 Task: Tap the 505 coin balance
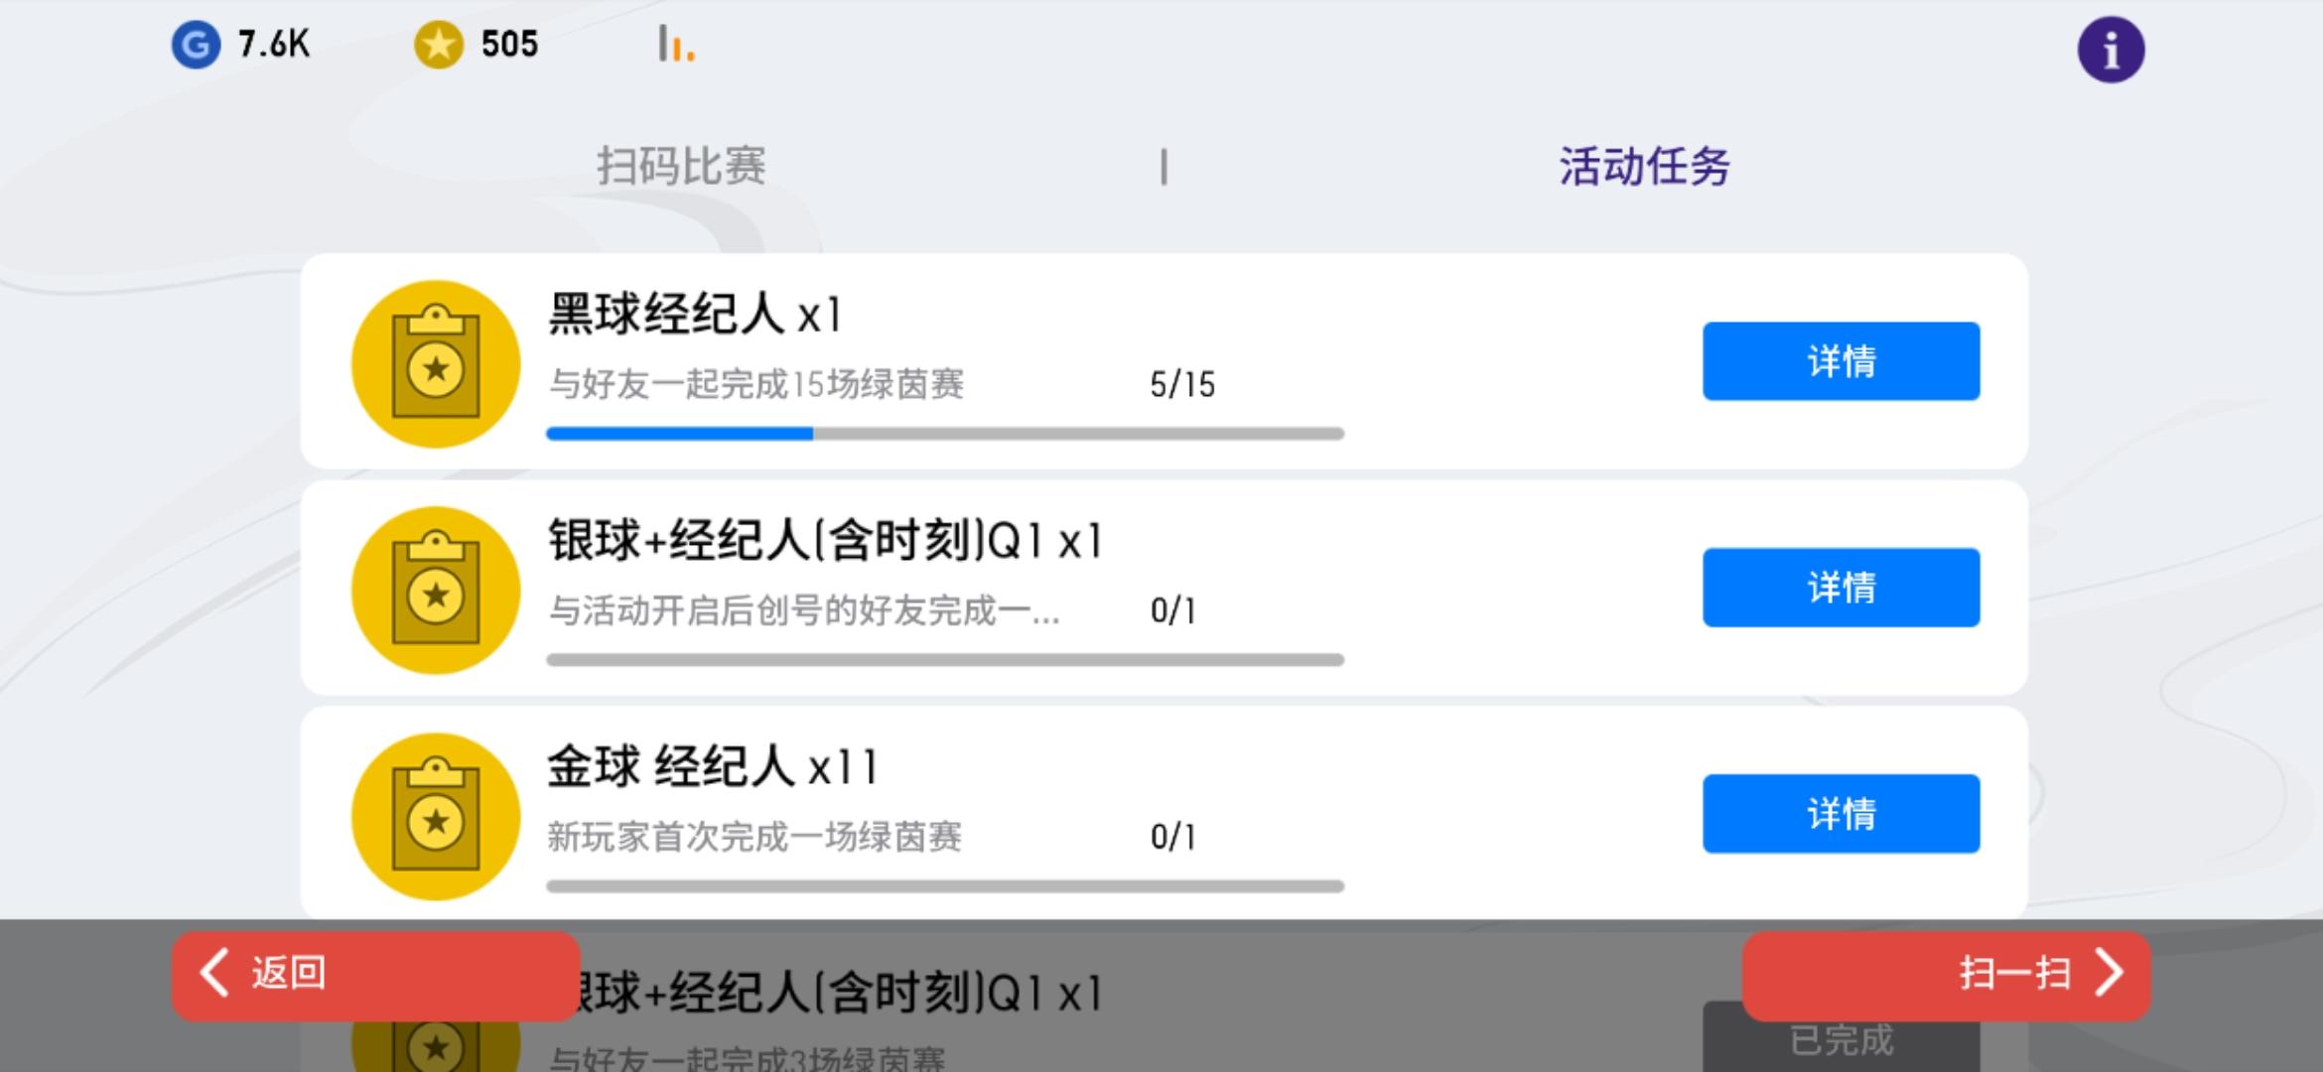[x=509, y=45]
